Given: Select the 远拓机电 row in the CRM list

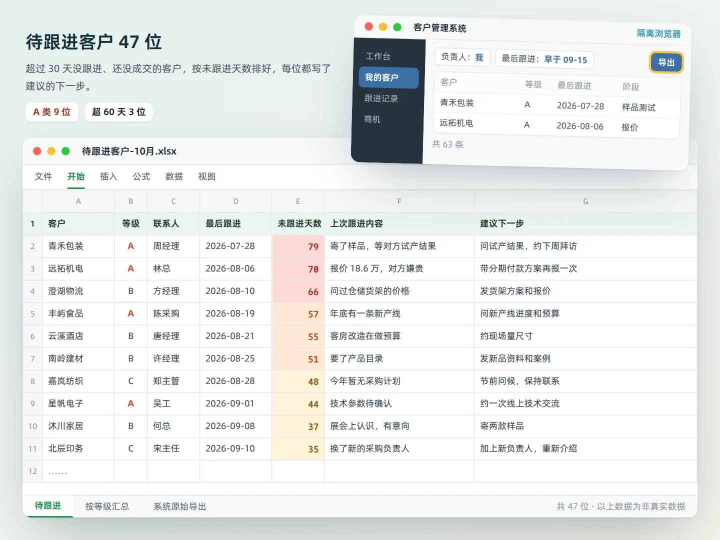Looking at the screenshot, I should pyautogui.click(x=556, y=124).
